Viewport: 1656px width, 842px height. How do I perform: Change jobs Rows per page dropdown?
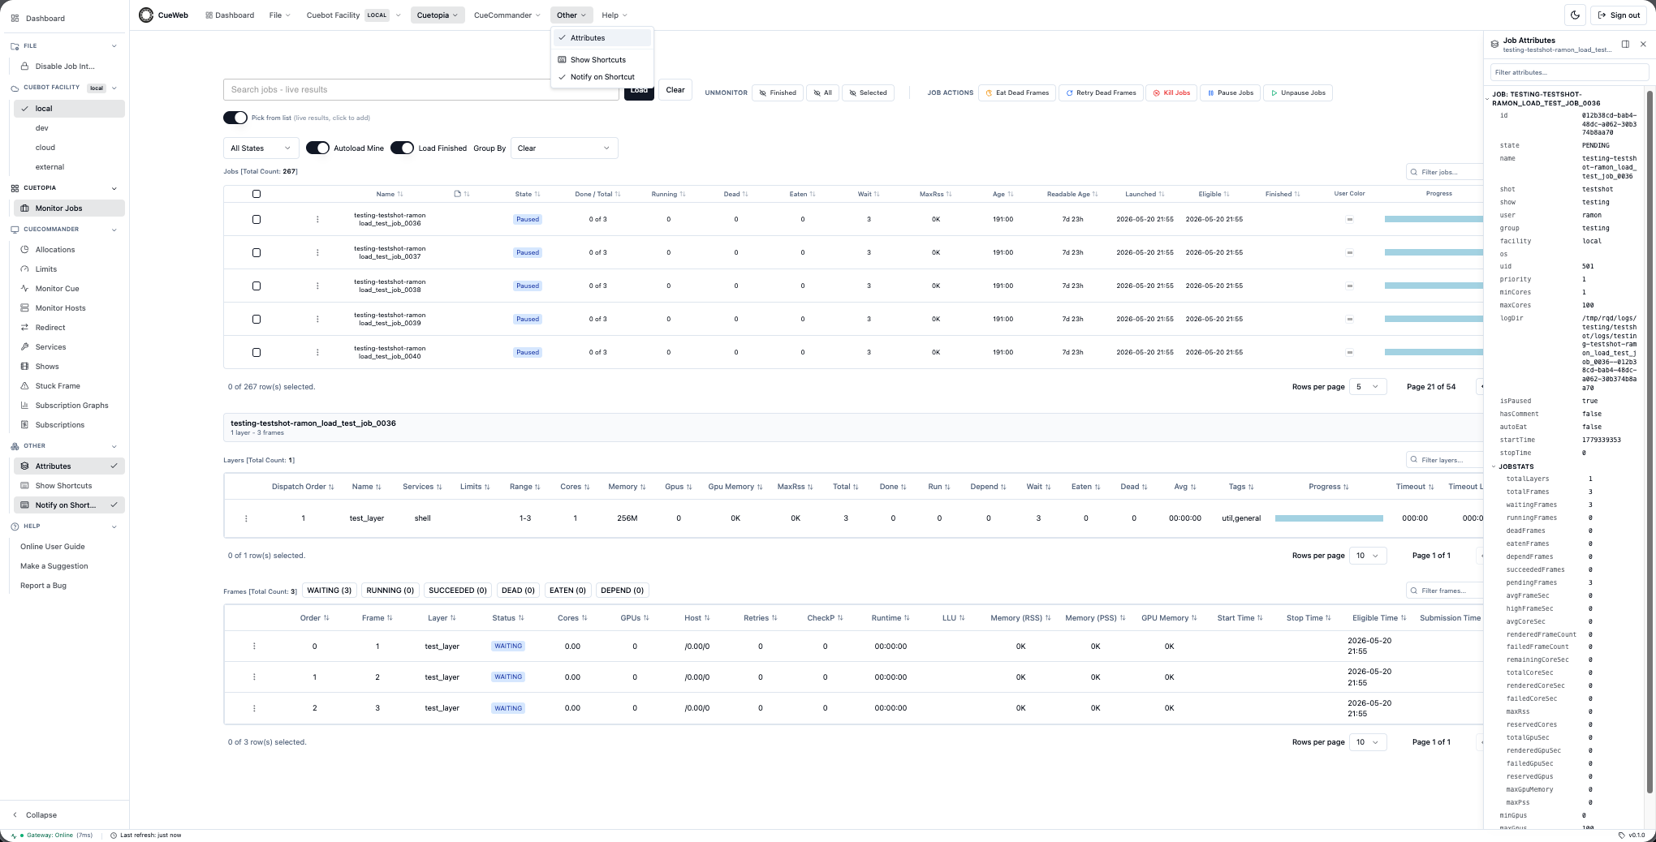(x=1368, y=387)
